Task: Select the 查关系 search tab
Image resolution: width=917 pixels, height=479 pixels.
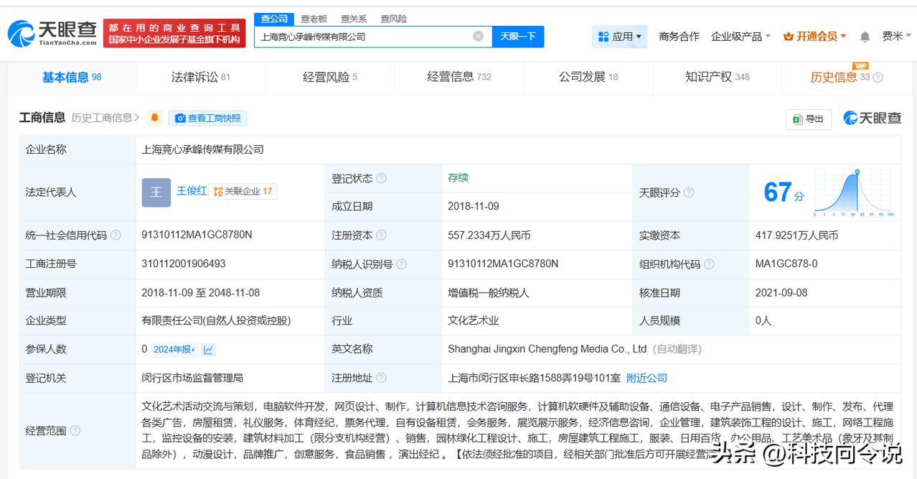Action: pos(354,19)
